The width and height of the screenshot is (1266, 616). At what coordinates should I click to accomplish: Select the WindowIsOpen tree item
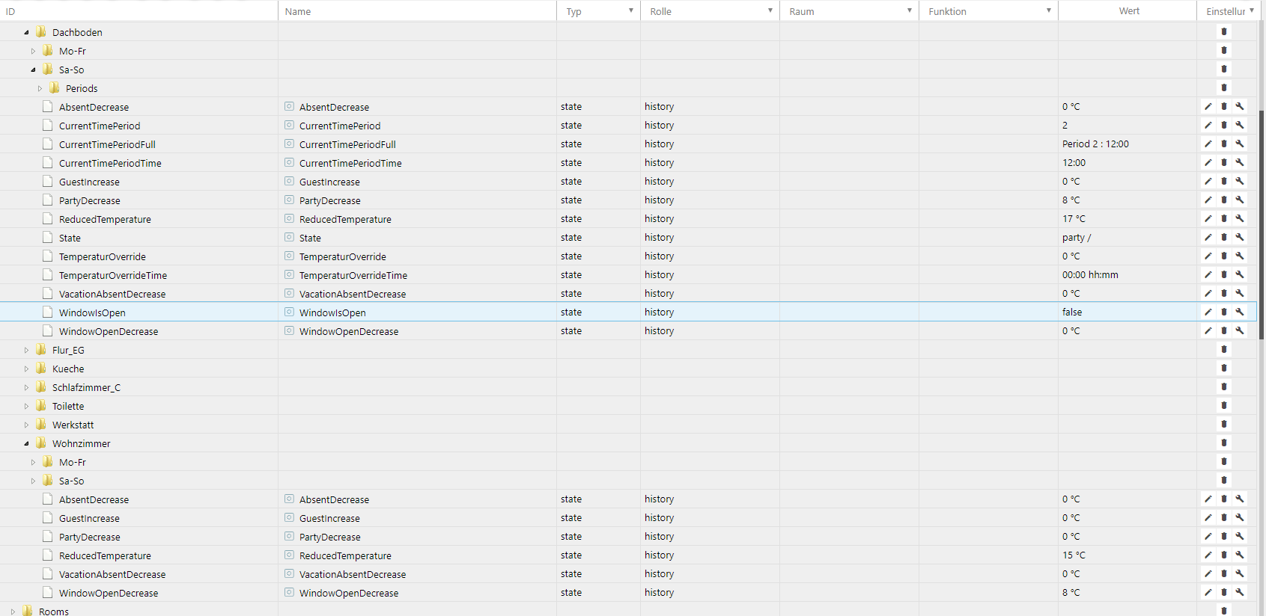click(92, 312)
